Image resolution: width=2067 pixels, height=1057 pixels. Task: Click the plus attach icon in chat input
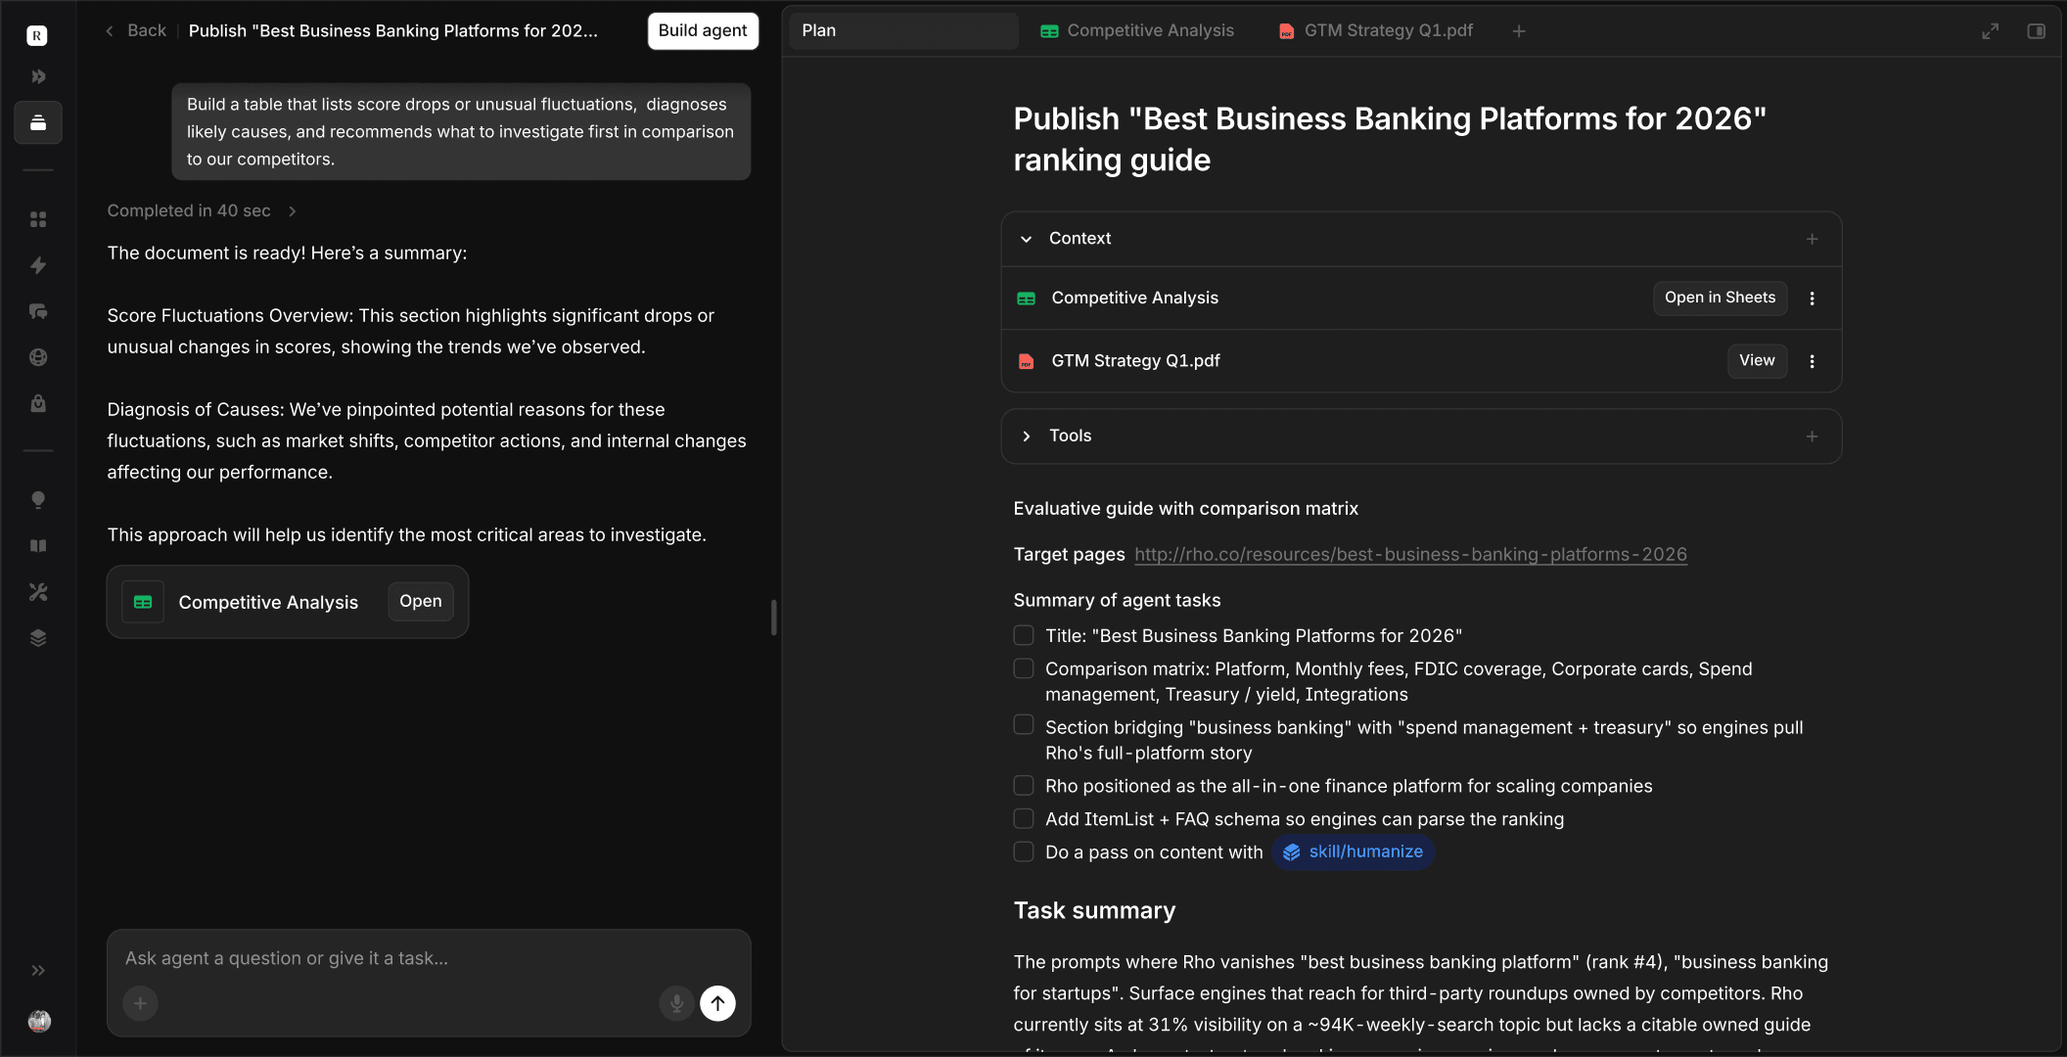coord(140,1003)
